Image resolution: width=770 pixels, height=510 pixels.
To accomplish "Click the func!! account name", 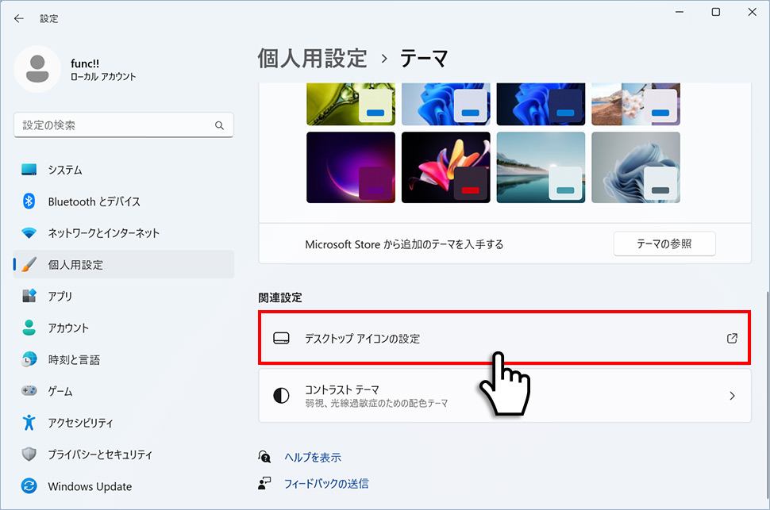I will tap(85, 63).
